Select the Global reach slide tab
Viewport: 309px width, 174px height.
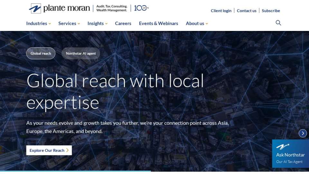[41, 53]
